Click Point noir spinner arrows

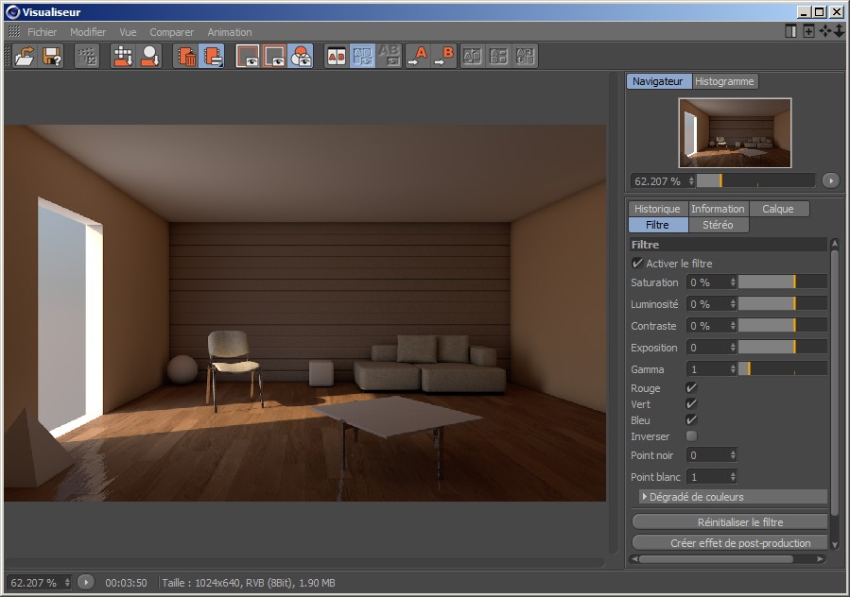pos(733,455)
